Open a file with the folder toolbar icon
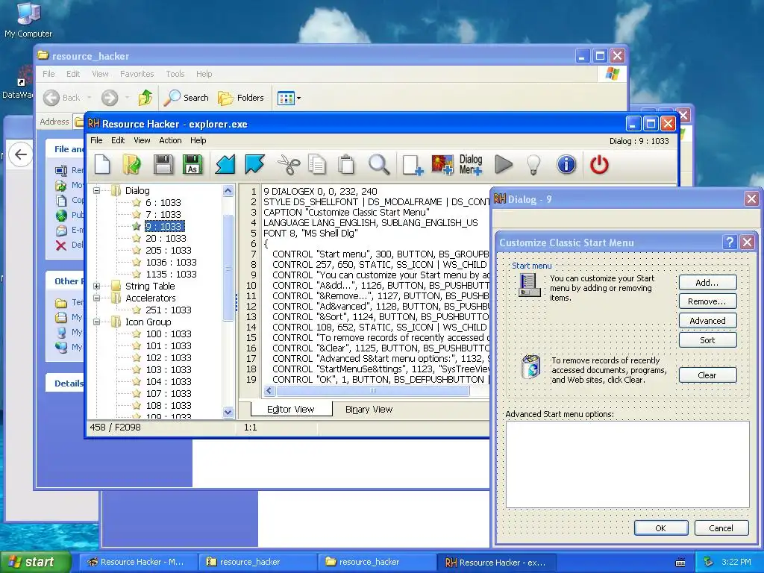This screenshot has width=764, height=573. pos(131,165)
